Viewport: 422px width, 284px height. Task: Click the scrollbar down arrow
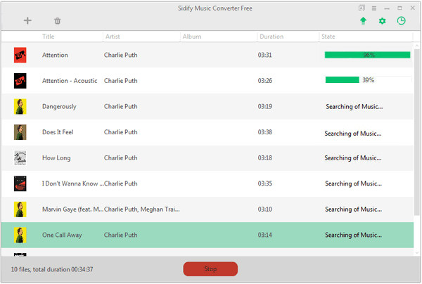click(x=417, y=252)
